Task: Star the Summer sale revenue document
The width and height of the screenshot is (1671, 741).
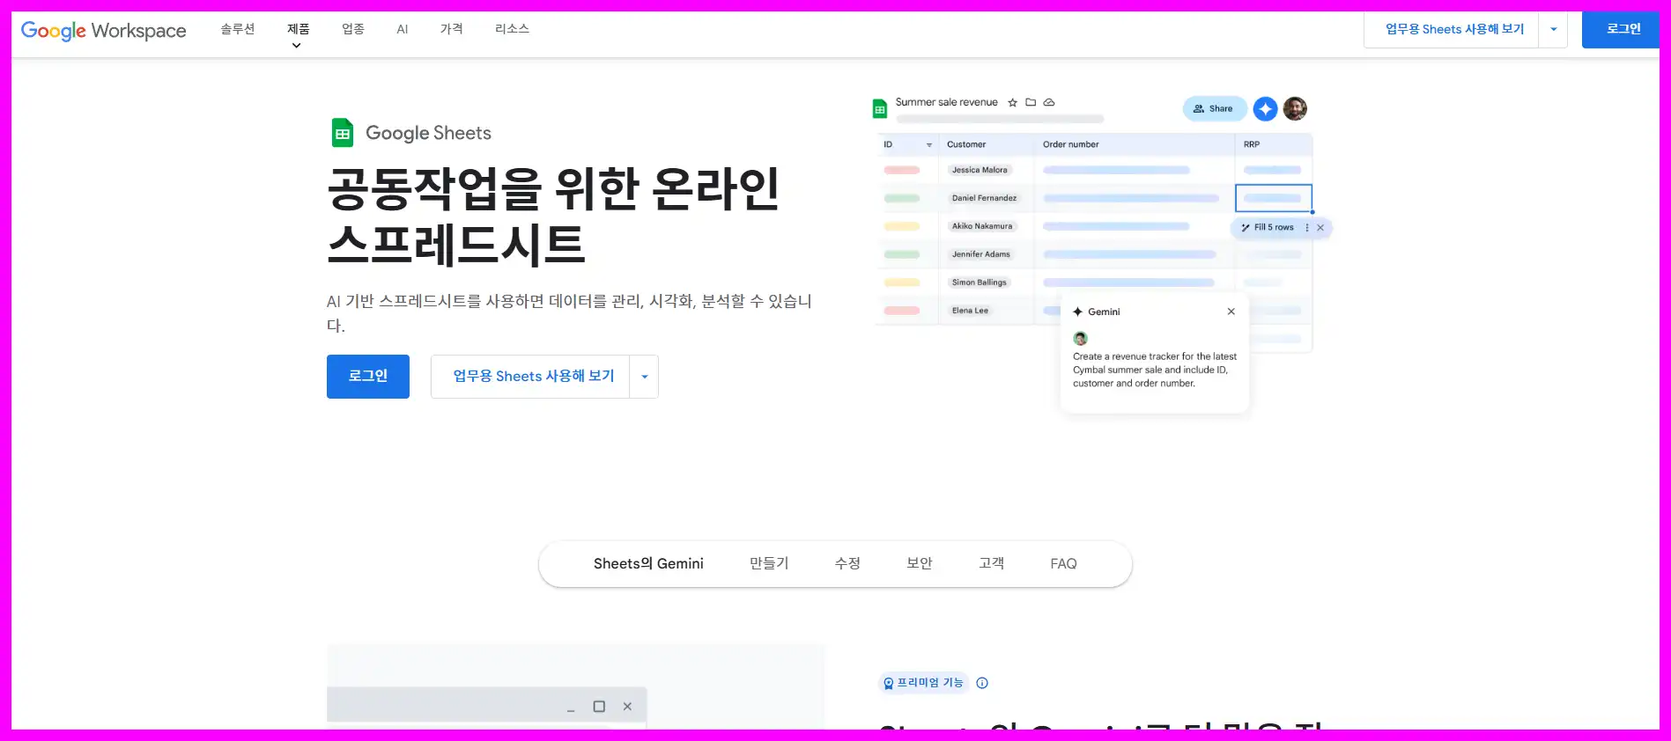Action: click(1013, 103)
